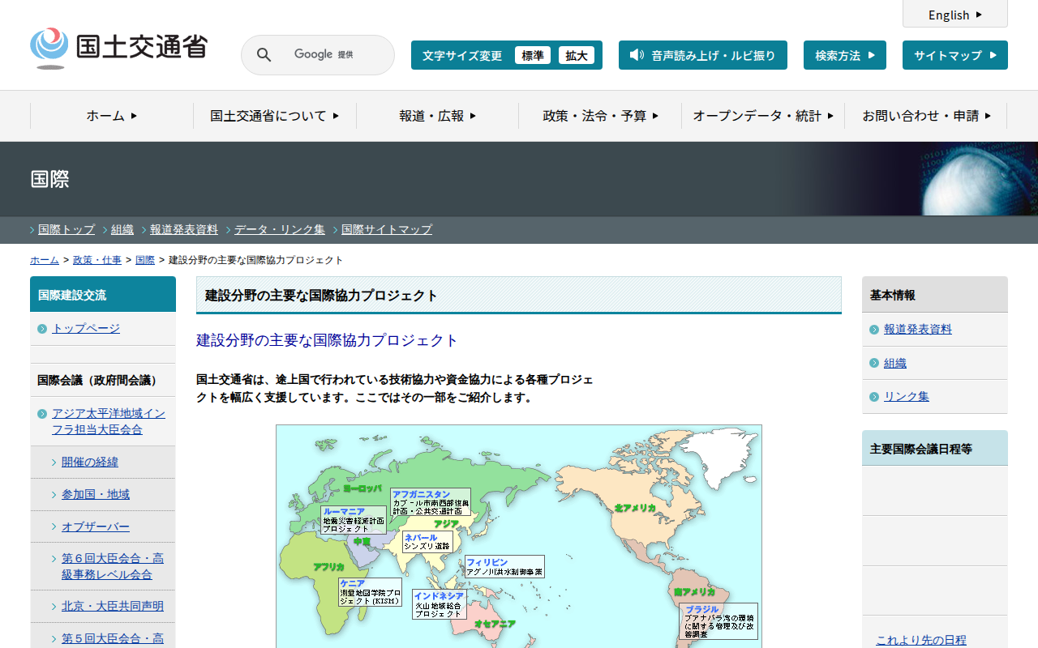Click the speaker icon for 音声読み上げ
1038x648 pixels.
(x=637, y=55)
